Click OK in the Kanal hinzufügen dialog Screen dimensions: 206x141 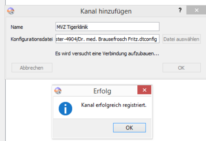click(x=182, y=68)
